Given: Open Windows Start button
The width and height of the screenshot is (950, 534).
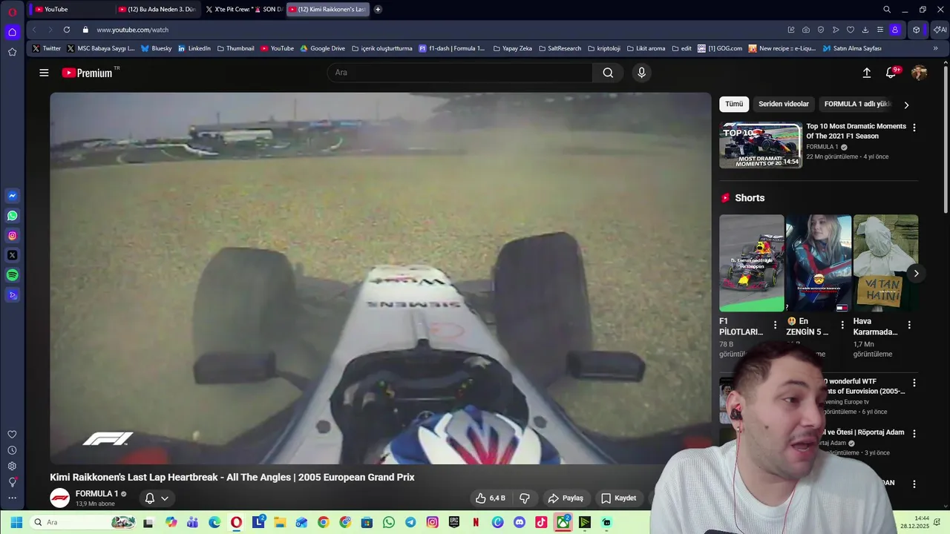Looking at the screenshot, I should (x=16, y=522).
